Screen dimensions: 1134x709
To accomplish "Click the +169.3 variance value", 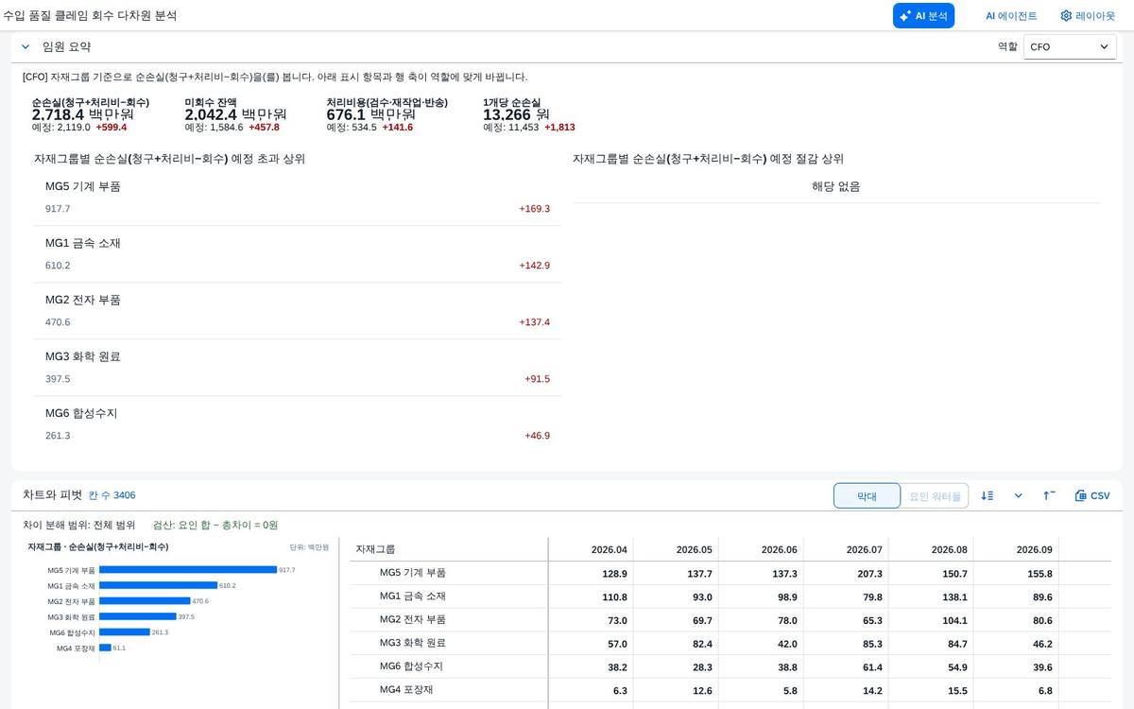I will 534,209.
